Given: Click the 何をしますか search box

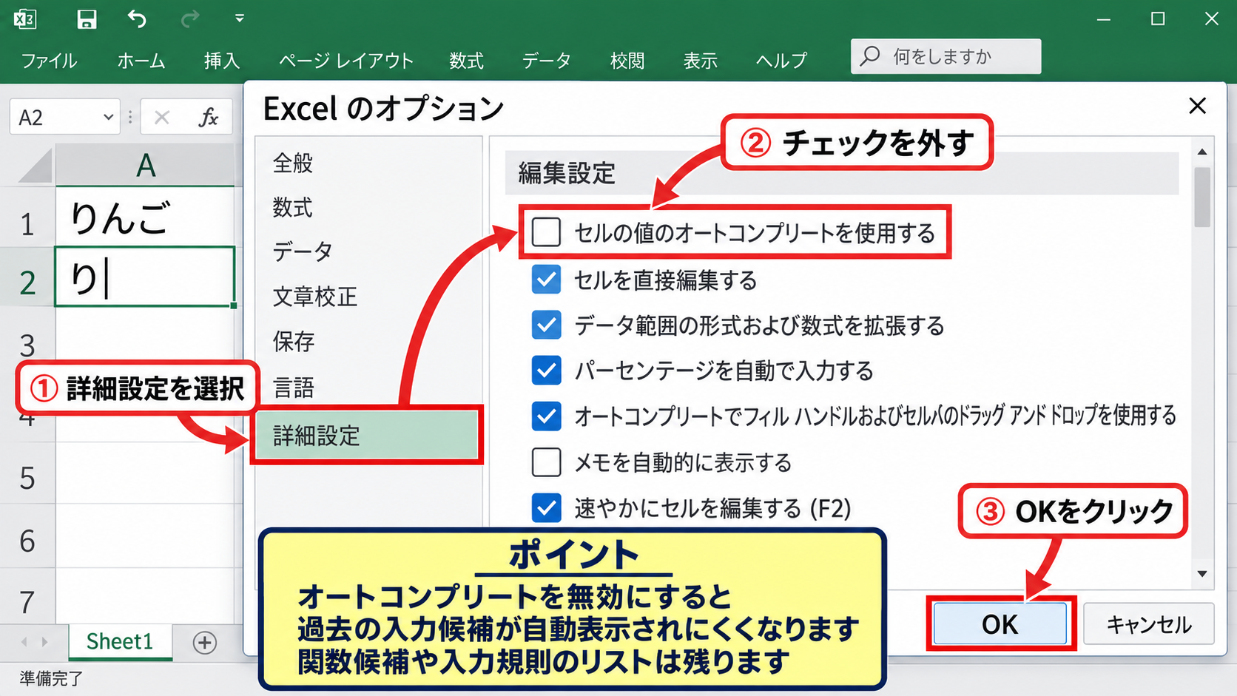Looking at the screenshot, I should coord(946,56).
